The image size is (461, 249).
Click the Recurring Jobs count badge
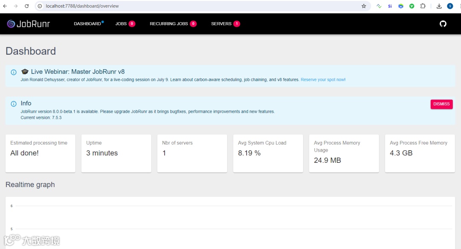[193, 24]
